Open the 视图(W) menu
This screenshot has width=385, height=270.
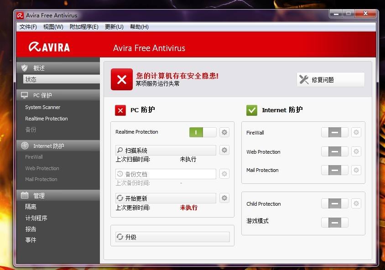pos(53,26)
